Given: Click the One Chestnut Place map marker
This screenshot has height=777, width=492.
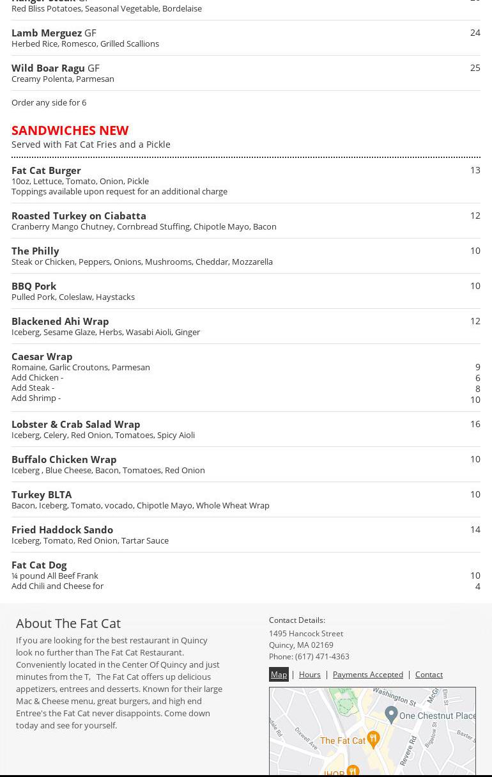Looking at the screenshot, I should point(392,714).
